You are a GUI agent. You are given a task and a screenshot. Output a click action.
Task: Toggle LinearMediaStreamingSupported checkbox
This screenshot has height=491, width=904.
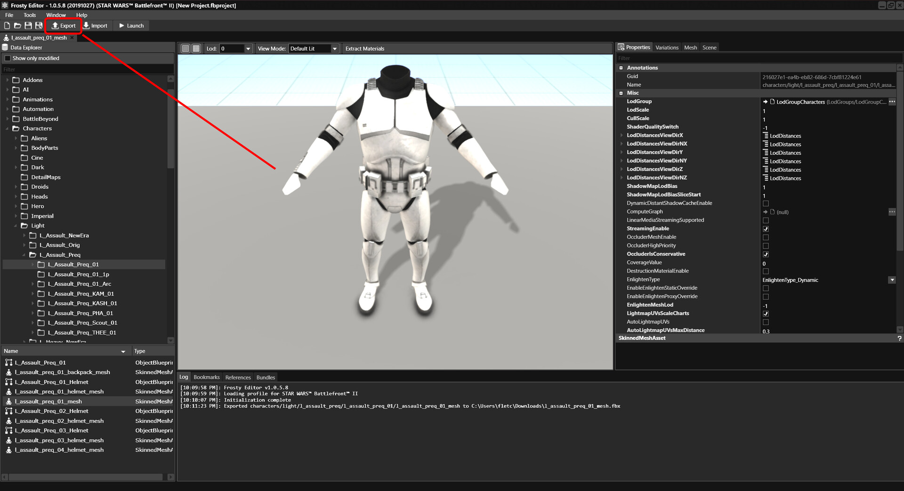[766, 220]
